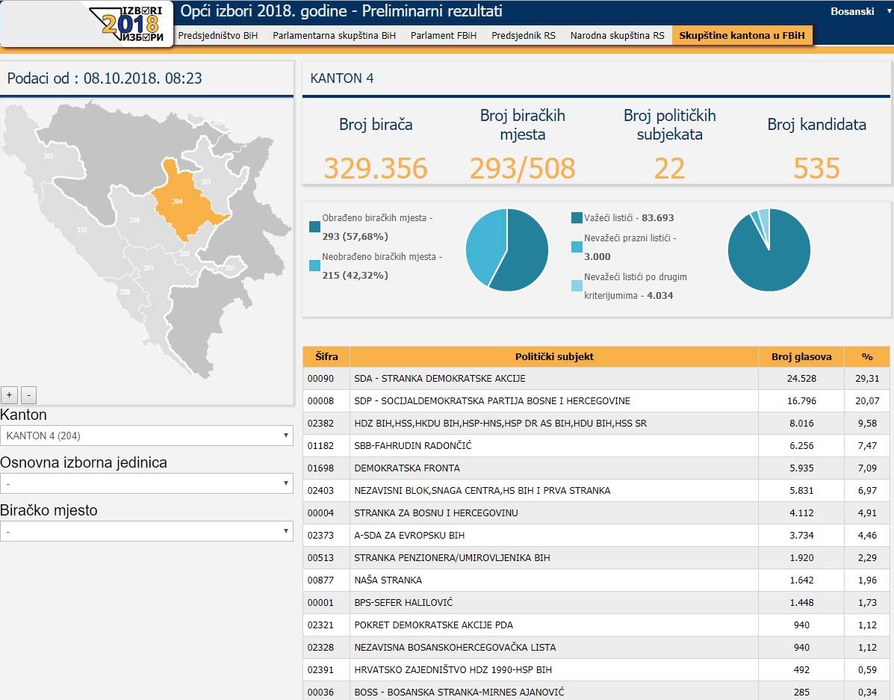Select highlighted canton 204 on the map

pos(179,200)
